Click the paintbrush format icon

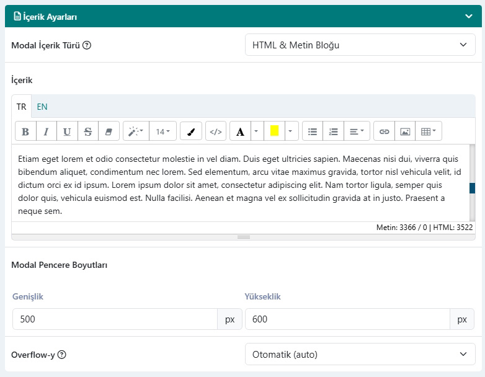pos(191,131)
